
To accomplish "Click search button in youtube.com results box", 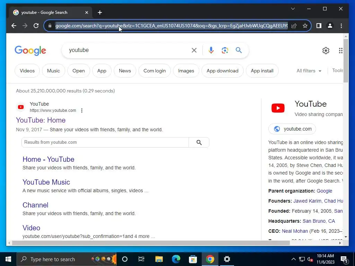I will [x=199, y=142].
